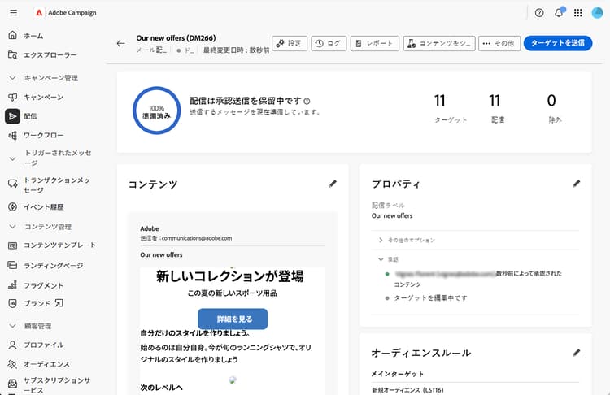
Task: Click the email preview headline 新しいコレクションが登場
Action: (x=230, y=276)
